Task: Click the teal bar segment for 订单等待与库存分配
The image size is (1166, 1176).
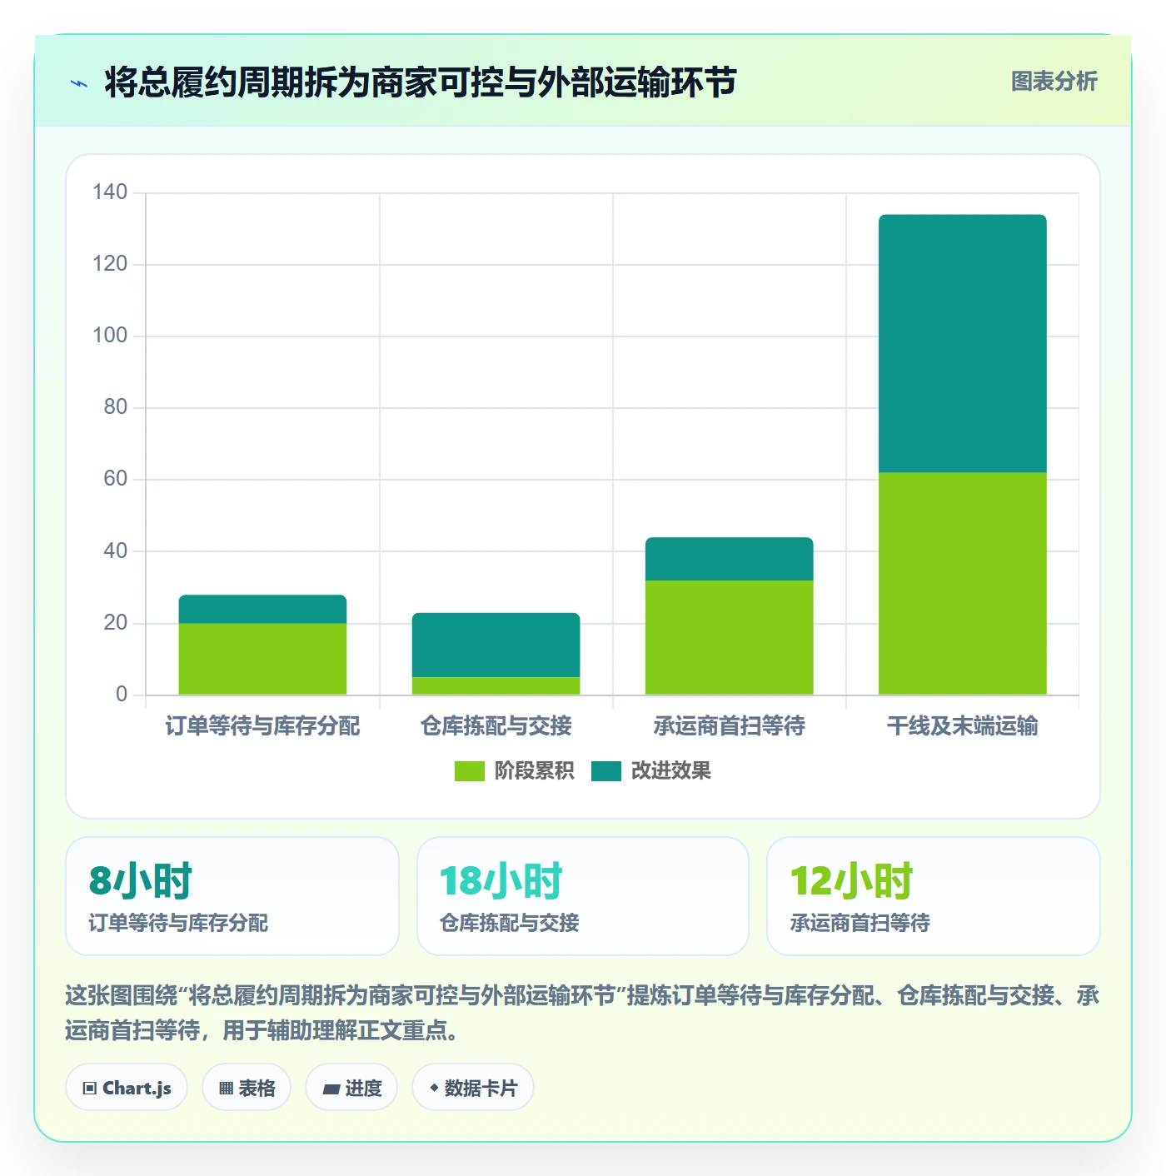Action: pos(262,609)
